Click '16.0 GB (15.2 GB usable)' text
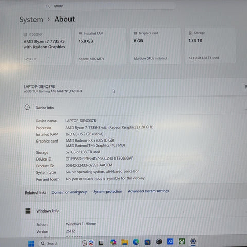Viewport: 247px width, 247px height. 84,134
